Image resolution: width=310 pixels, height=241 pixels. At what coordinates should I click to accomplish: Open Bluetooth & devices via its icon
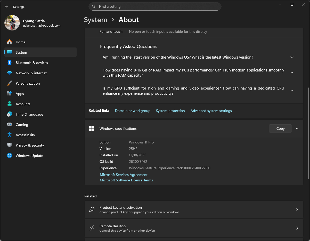point(10,63)
